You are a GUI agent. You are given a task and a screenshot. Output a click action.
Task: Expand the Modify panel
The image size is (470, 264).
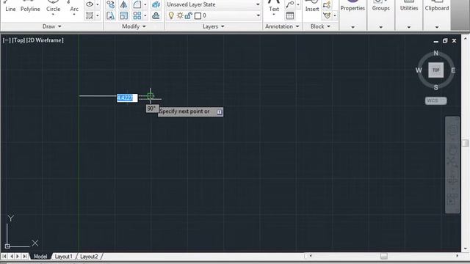click(134, 26)
